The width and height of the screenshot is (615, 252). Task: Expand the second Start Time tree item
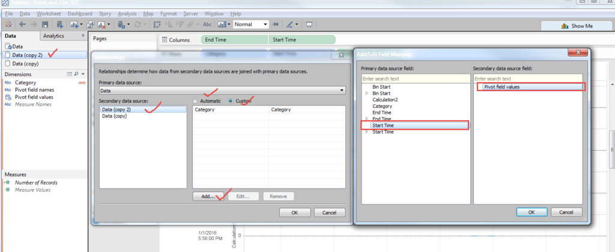point(367,132)
